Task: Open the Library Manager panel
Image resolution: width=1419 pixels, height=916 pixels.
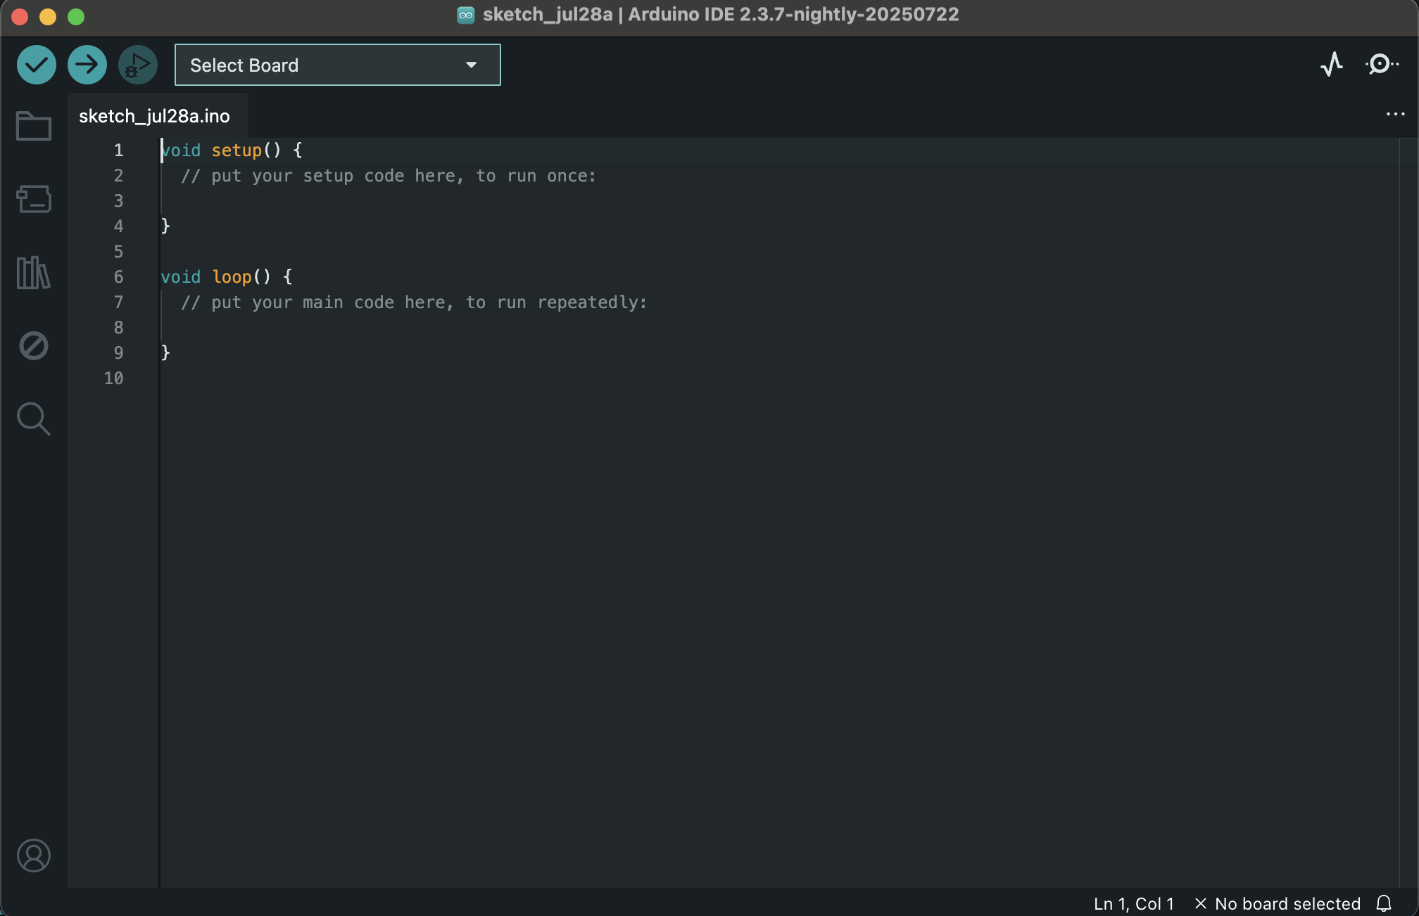Action: click(x=33, y=273)
